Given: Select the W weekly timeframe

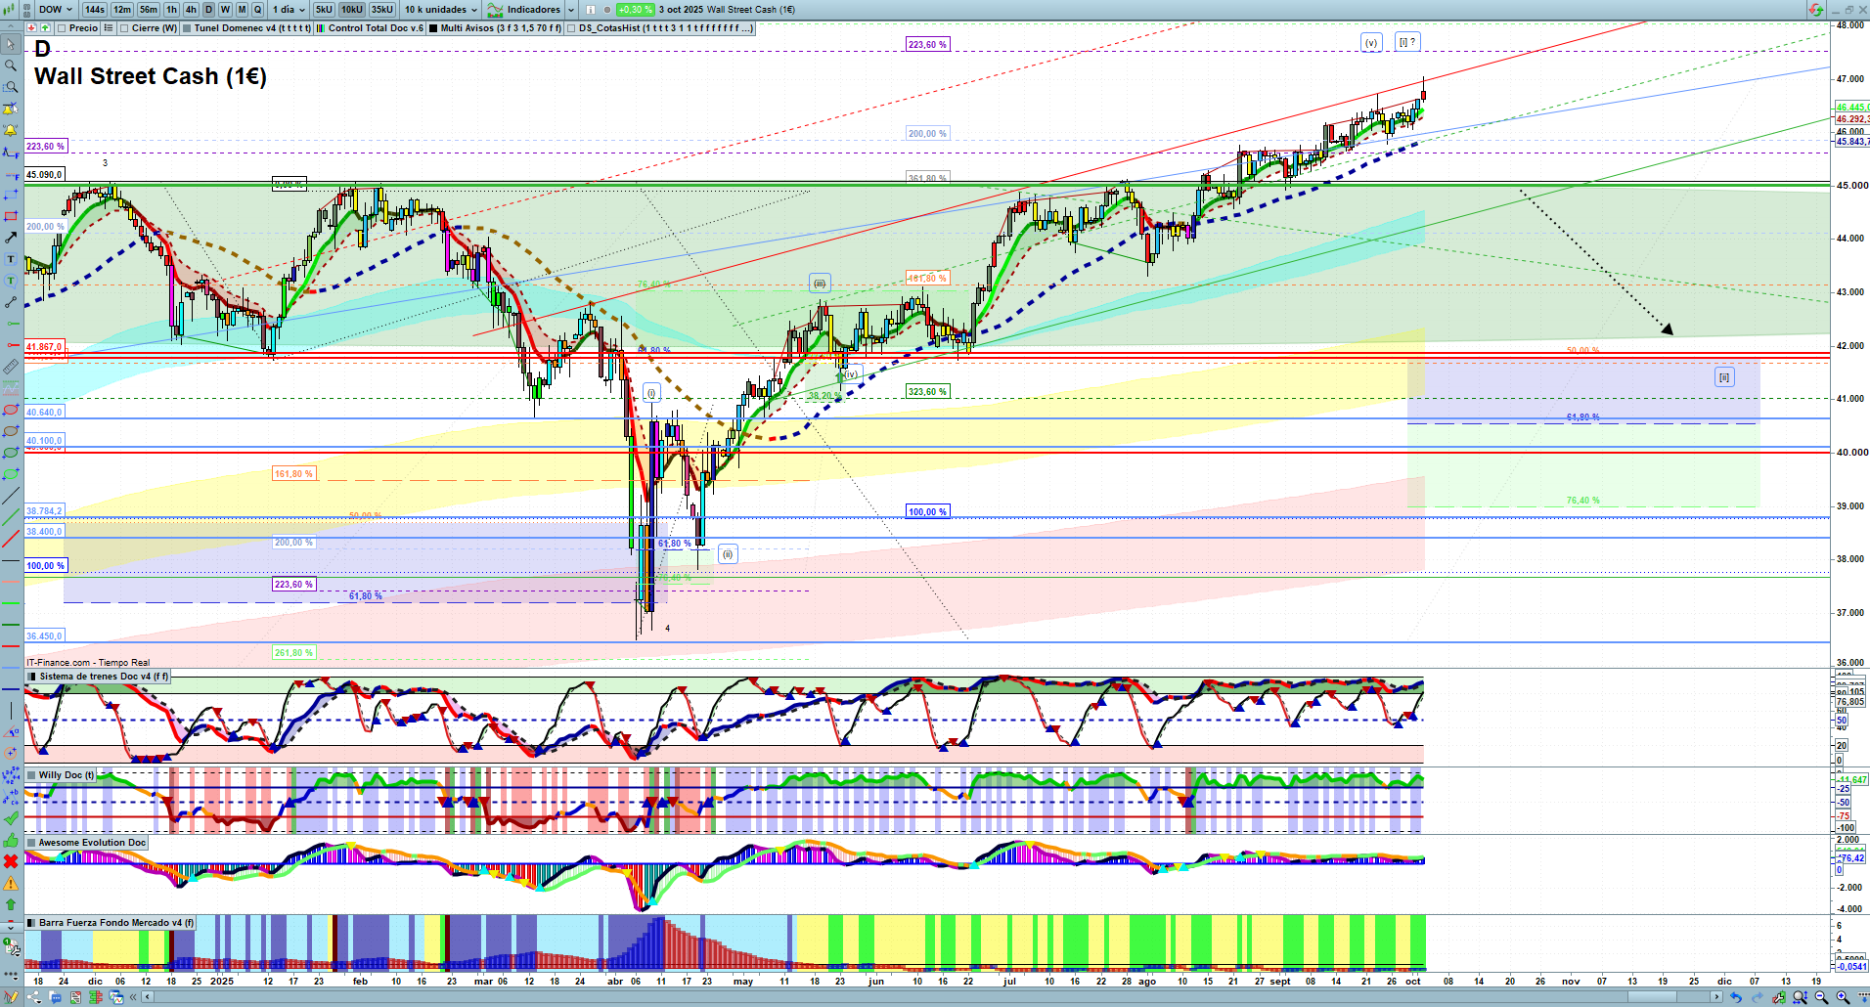Looking at the screenshot, I should coord(225,9).
